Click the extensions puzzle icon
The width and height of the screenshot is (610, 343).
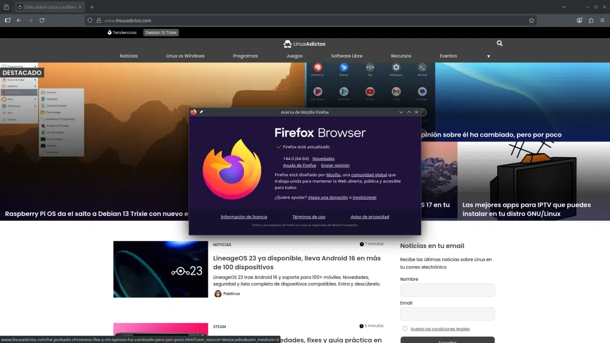pos(591,20)
